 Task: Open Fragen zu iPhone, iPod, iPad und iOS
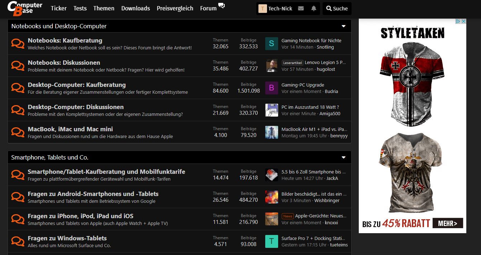[81, 216]
